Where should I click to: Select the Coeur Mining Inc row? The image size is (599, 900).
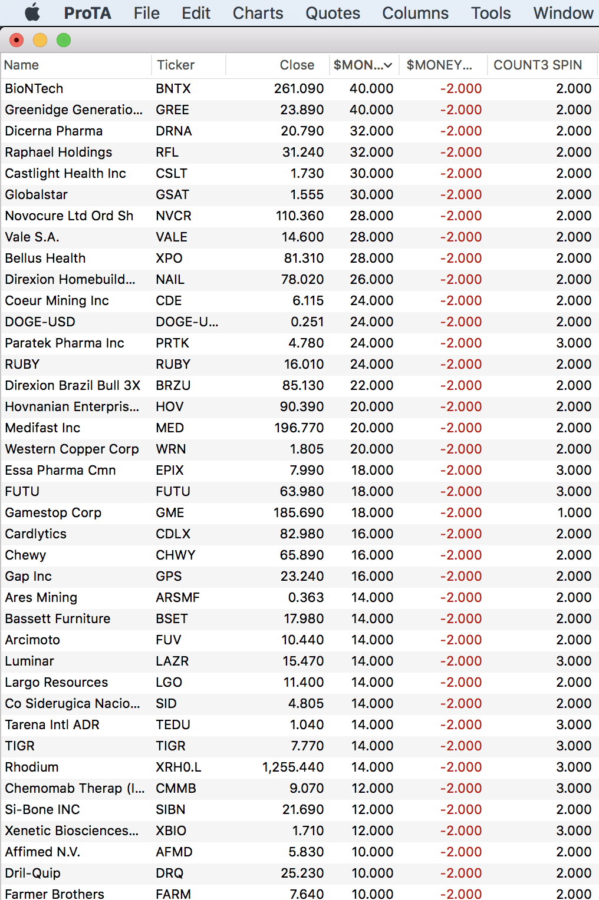pyautogui.click(x=299, y=300)
